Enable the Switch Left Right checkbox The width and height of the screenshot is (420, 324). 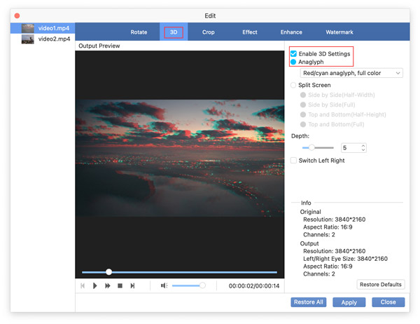click(x=294, y=161)
